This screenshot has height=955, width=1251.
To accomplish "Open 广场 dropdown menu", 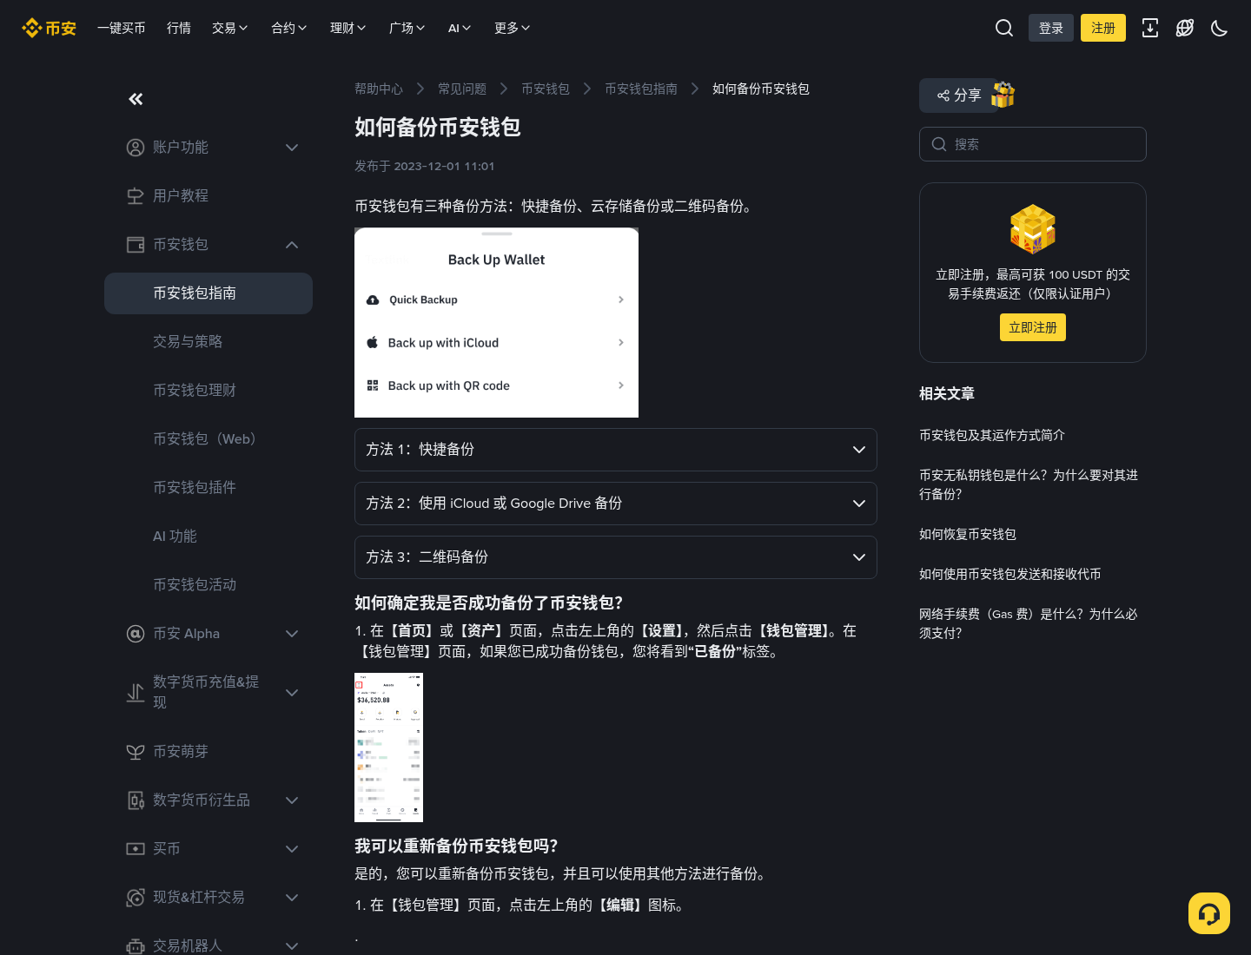I will pos(407,28).
